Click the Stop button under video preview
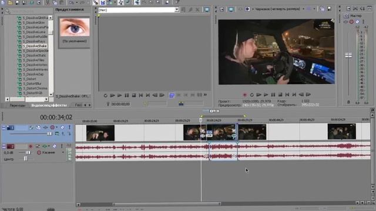The width and height of the screenshot is (376, 211). pyautogui.click(x=280, y=95)
